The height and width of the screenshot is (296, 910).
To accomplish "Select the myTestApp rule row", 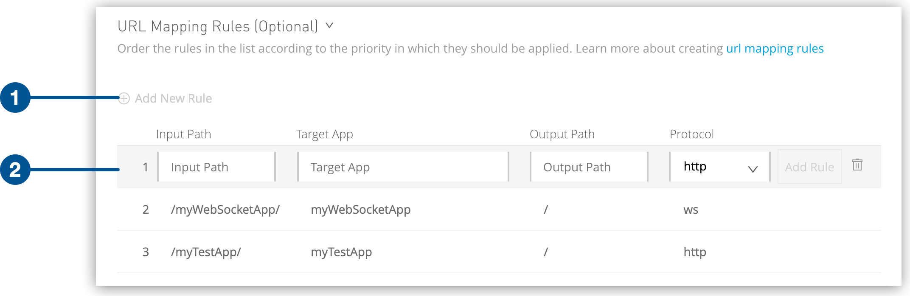I will click(x=341, y=251).
